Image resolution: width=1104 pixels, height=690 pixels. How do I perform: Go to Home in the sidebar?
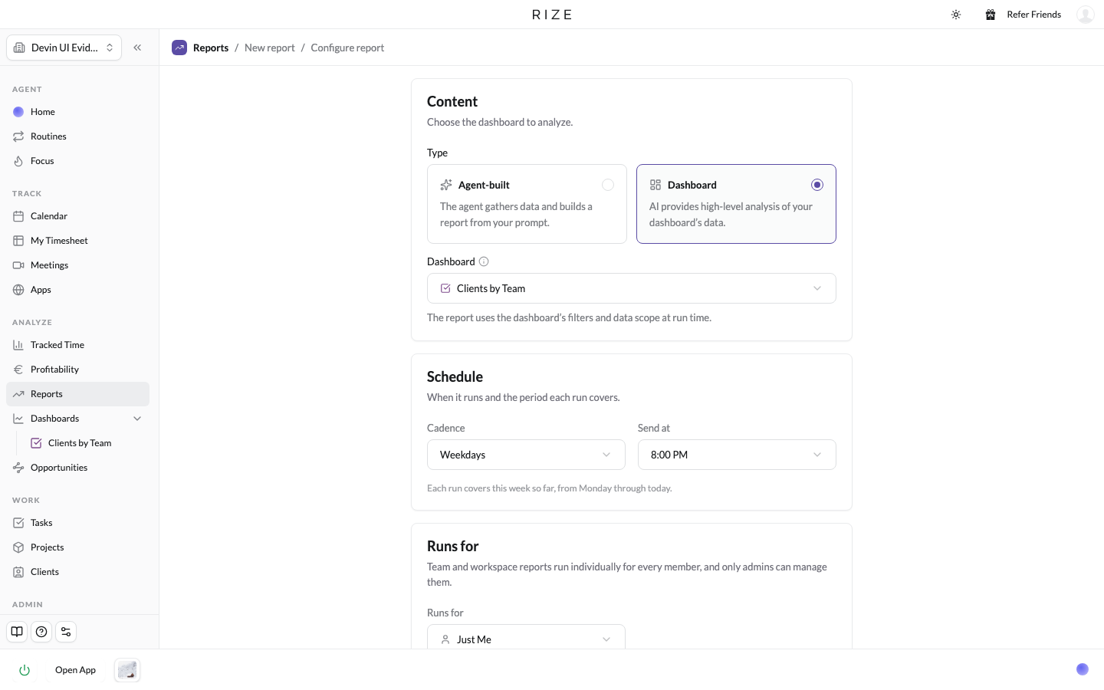pyautogui.click(x=77, y=112)
